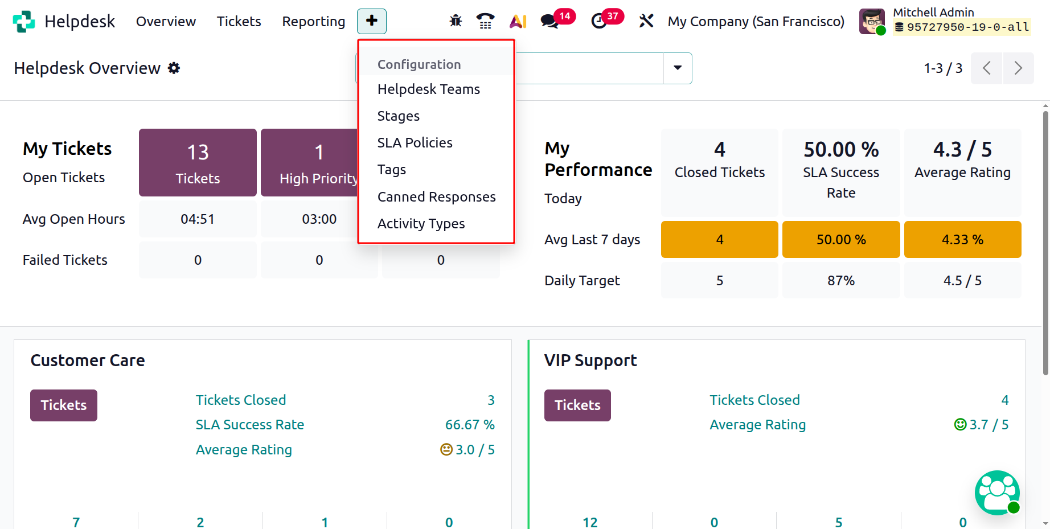Open VIP Support Tickets Closed link

[754, 400]
